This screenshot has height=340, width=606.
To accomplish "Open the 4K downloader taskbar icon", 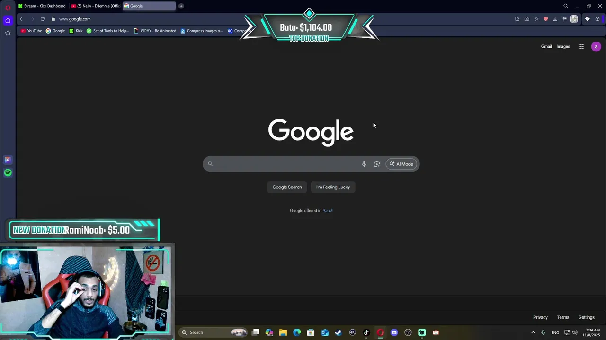I will 352,332.
